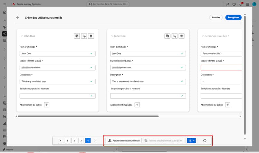Image resolution: width=259 pixels, height=153 pixels.
Task: Delete the Jane Doe simulated user
Action: 182,36
